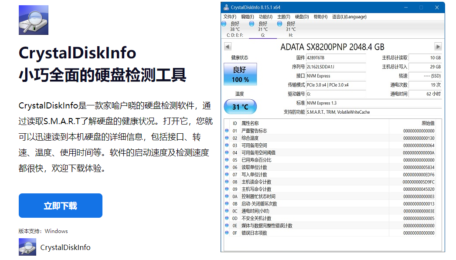This screenshot has height=260, width=456.
Task: Click raw value 0000000005D9FC
Action: tap(419, 182)
